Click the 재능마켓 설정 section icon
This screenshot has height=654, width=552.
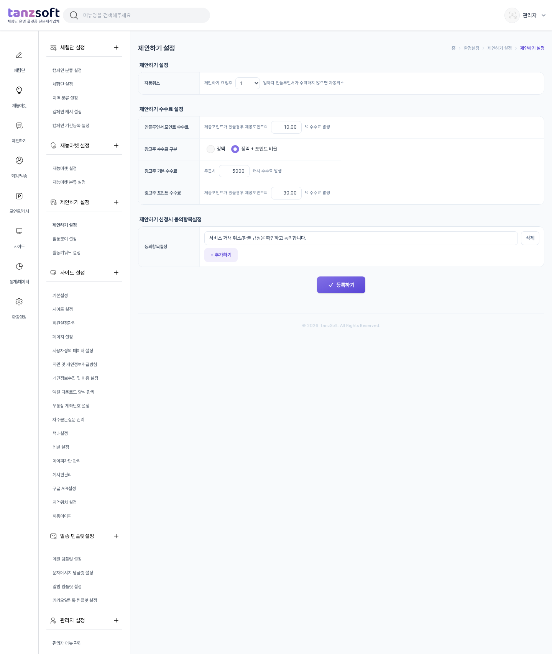53,146
